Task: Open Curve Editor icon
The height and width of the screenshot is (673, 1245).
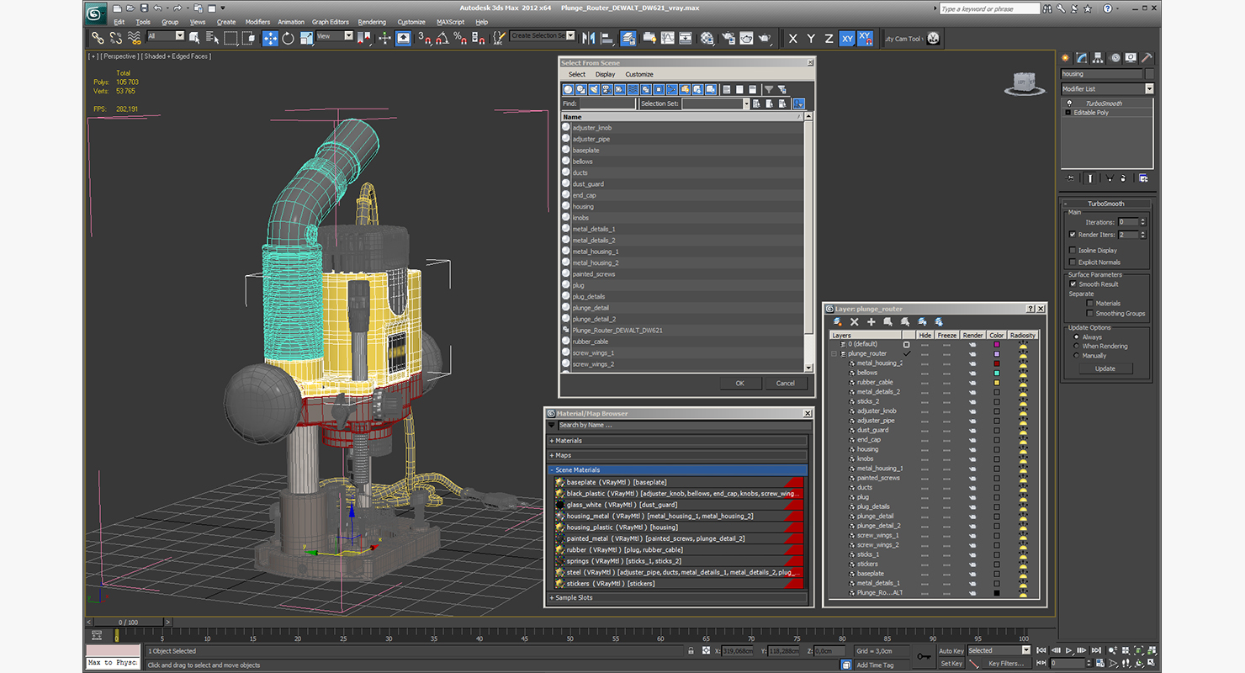Action: click(x=667, y=38)
